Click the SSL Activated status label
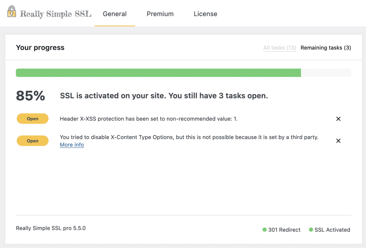This screenshot has width=366, height=248. 332,230
